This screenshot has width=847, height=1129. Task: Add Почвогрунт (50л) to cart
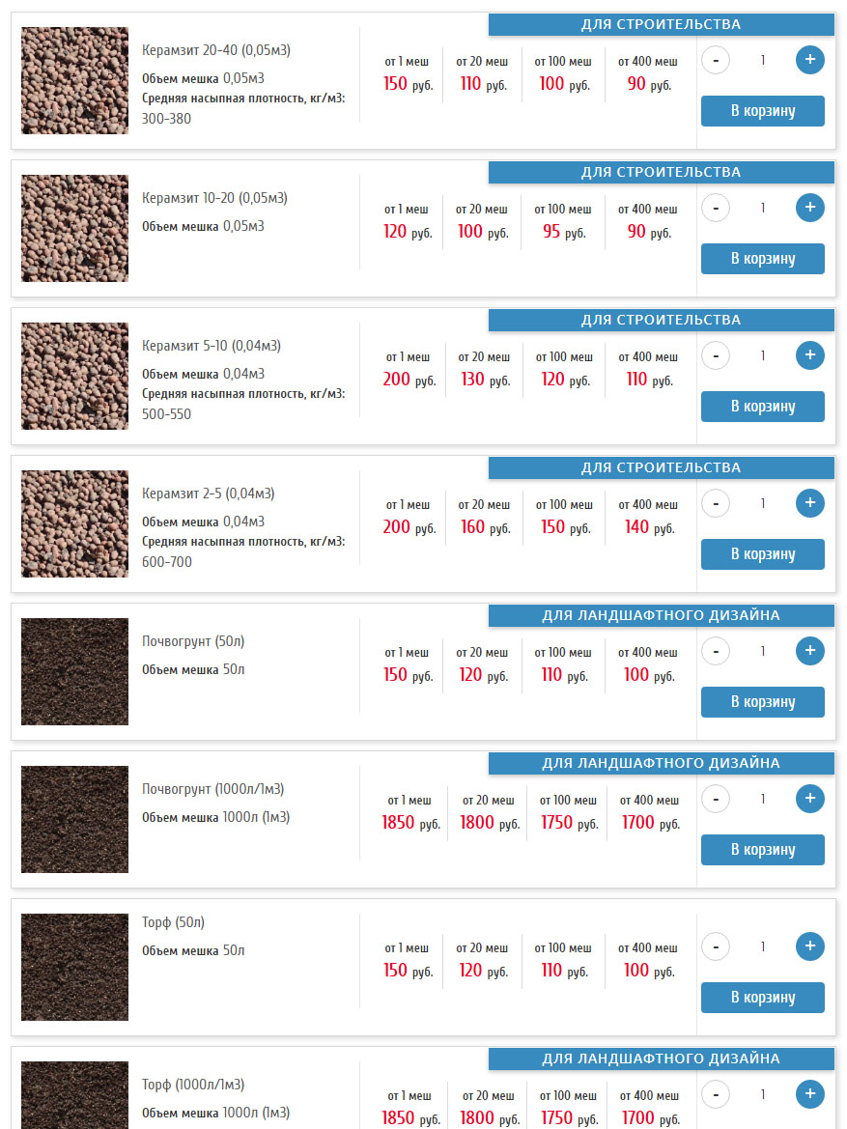tap(762, 702)
